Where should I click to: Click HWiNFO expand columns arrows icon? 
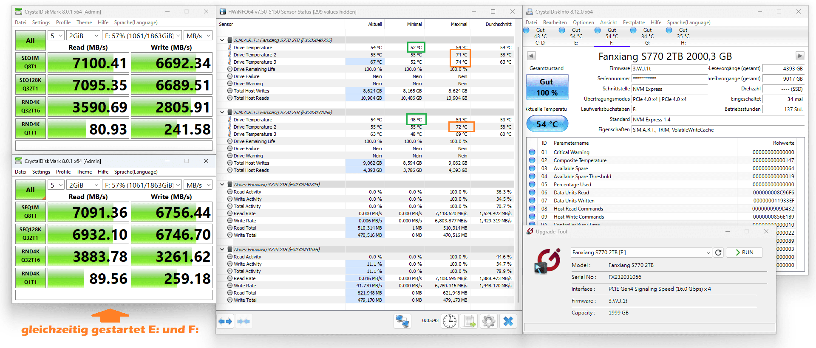tap(225, 321)
